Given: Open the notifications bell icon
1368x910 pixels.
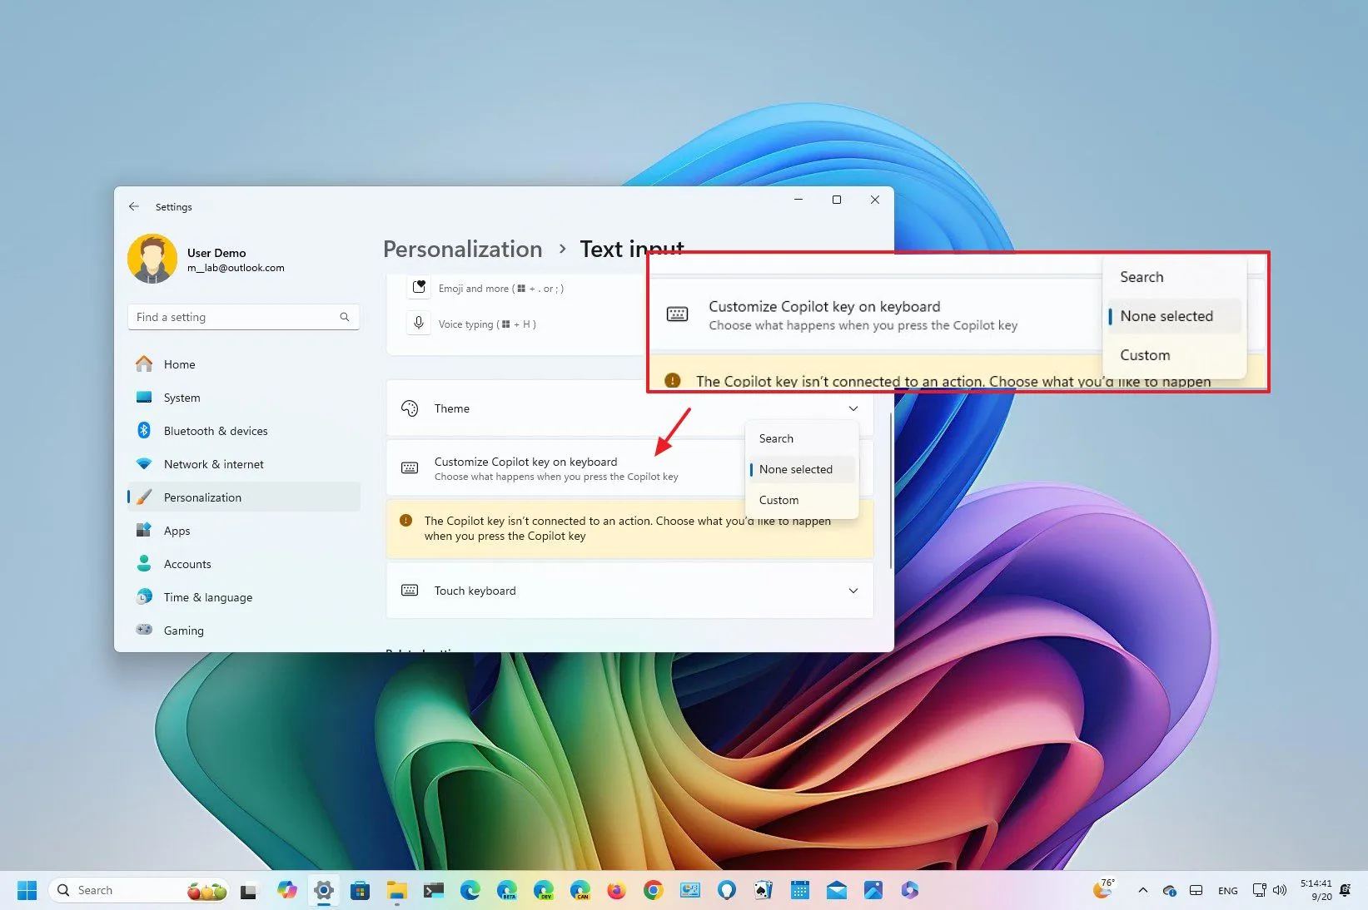Looking at the screenshot, I should tap(1346, 890).
